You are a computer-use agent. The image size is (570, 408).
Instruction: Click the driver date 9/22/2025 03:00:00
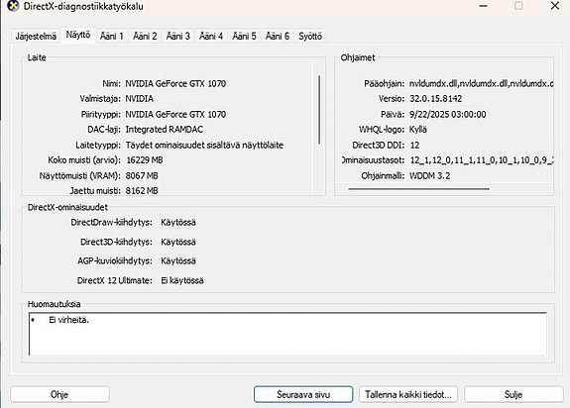click(447, 114)
